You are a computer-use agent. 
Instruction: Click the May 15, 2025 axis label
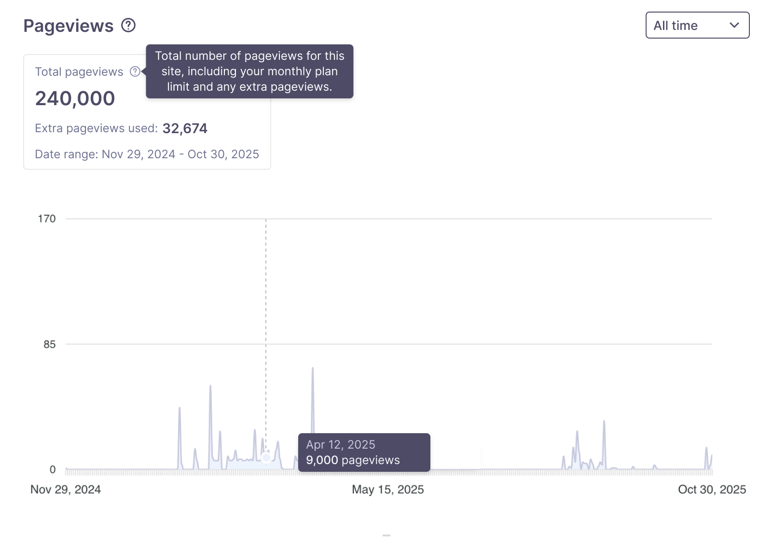[x=387, y=489]
